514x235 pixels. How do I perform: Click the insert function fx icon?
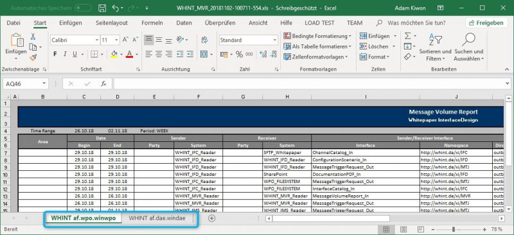(103, 84)
